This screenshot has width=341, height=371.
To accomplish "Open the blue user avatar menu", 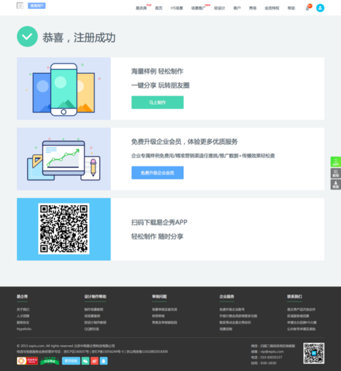I will [x=320, y=8].
